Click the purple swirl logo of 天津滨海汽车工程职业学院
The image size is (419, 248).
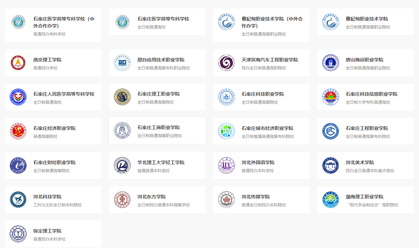point(226,63)
